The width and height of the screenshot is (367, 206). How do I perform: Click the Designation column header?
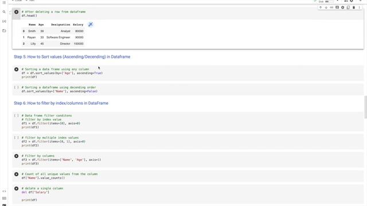(x=61, y=25)
